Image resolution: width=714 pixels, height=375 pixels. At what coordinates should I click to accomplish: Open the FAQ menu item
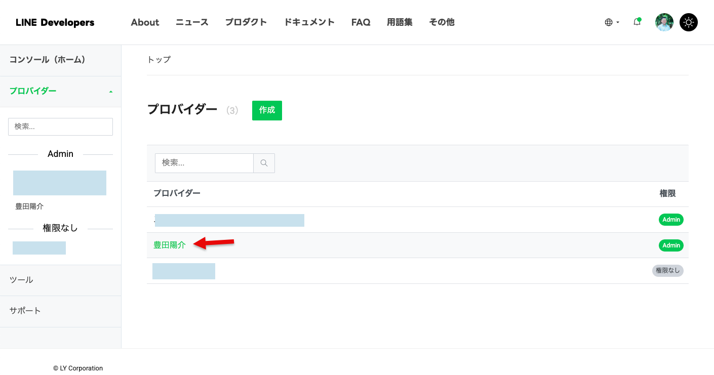pyautogui.click(x=361, y=22)
